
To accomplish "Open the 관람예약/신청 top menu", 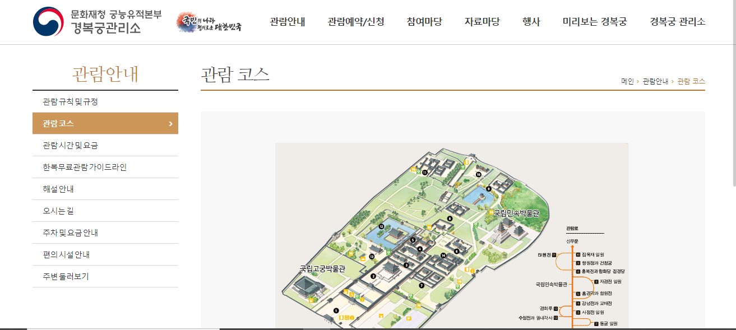I will click(x=356, y=22).
